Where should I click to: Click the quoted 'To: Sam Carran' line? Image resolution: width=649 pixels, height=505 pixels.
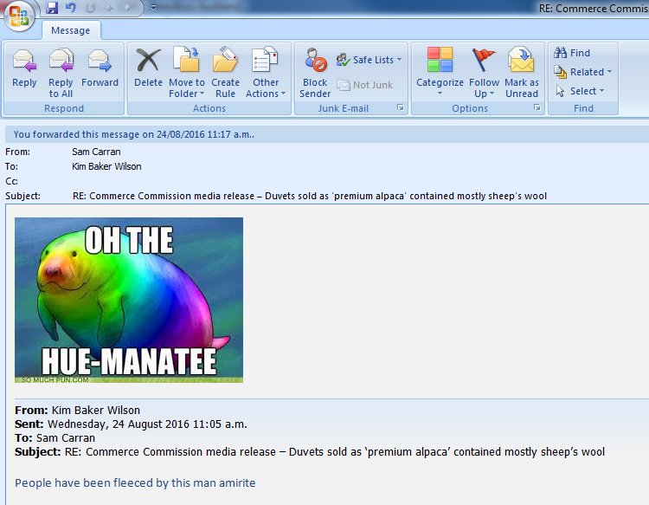55,438
